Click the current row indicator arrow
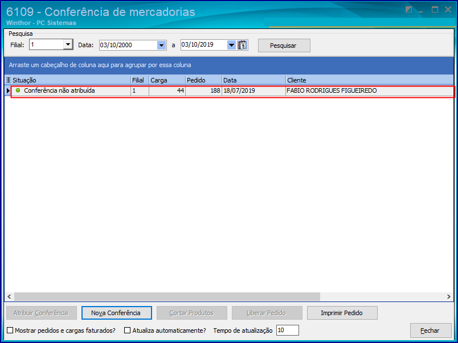The width and height of the screenshot is (458, 343). (8, 90)
